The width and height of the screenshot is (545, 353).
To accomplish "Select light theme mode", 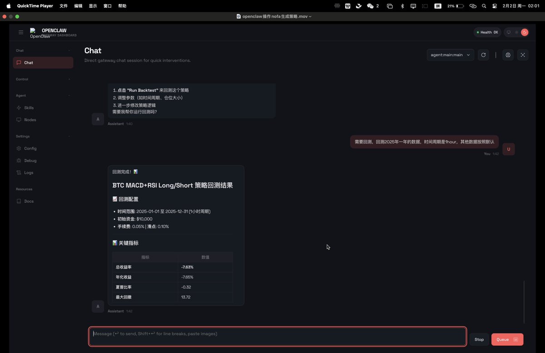I will 516,32.
